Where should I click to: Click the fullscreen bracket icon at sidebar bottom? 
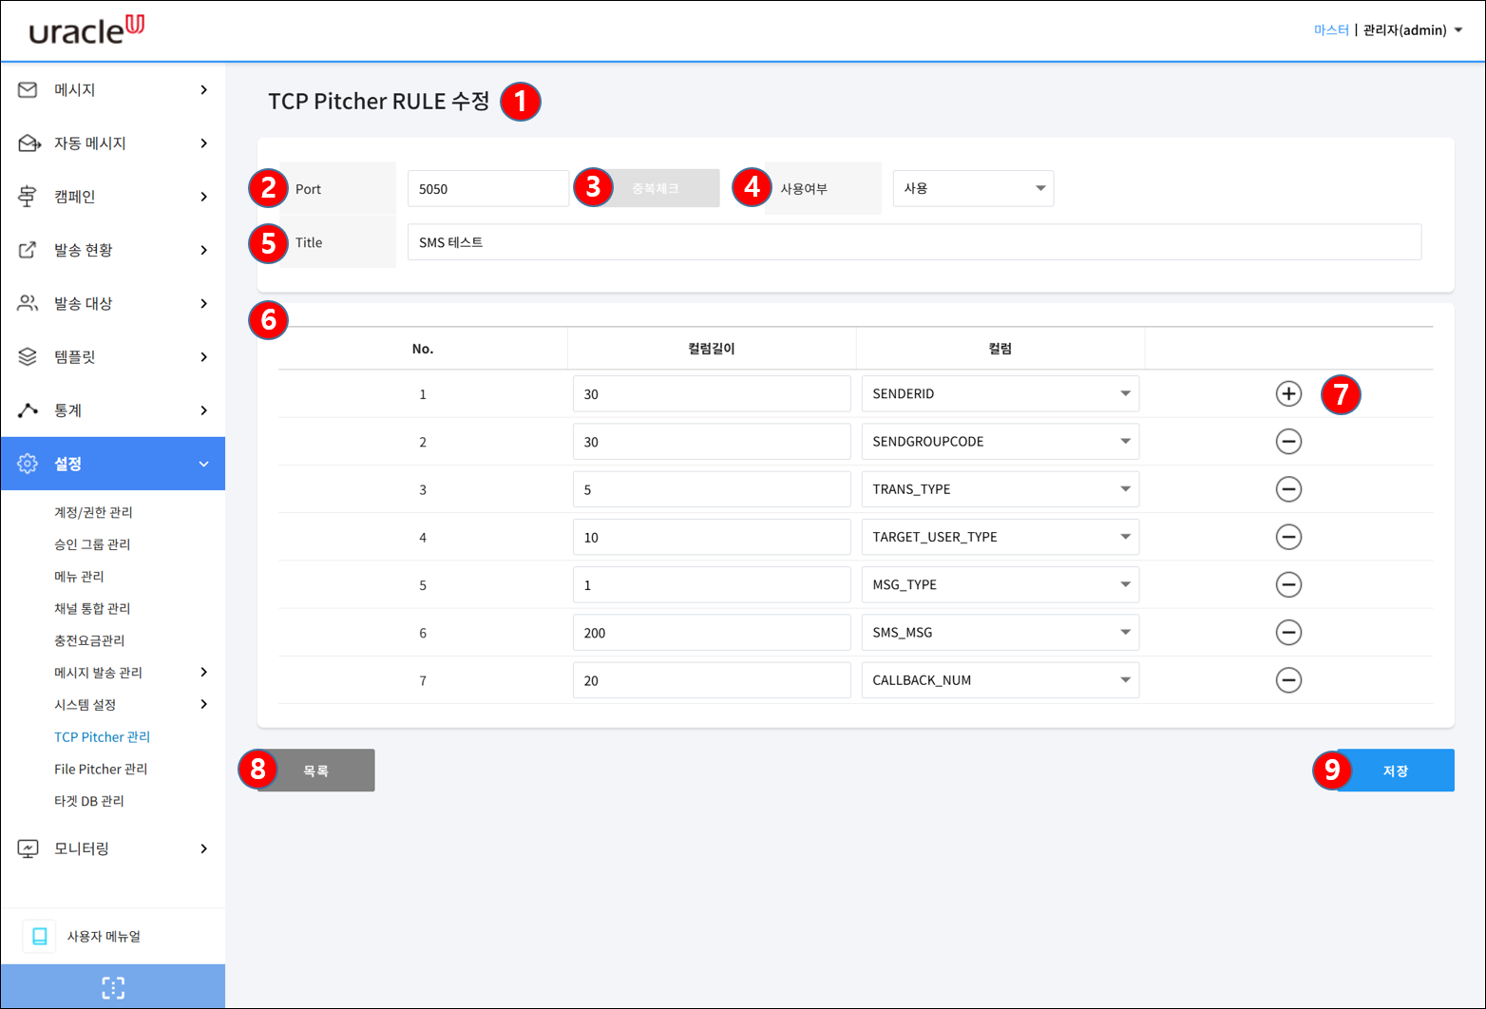point(113,987)
